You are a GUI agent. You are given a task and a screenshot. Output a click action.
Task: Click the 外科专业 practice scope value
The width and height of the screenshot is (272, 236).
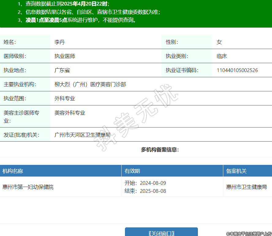[x=65, y=98]
